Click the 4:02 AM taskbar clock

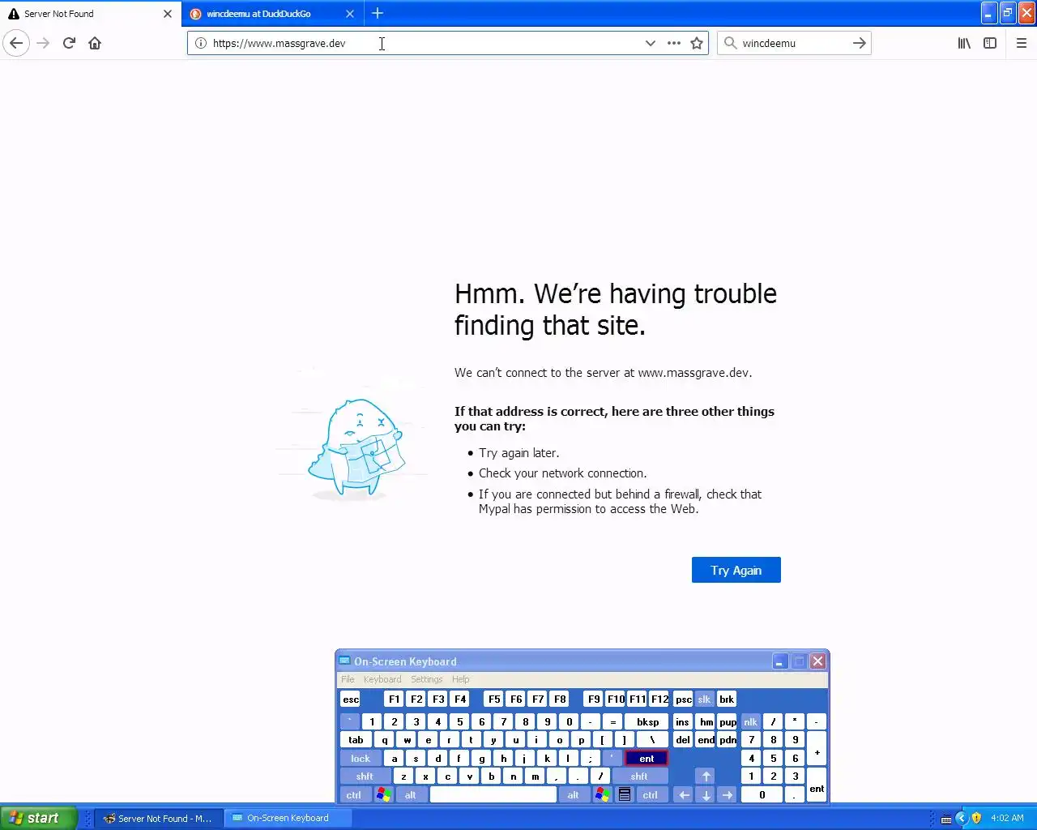1007,818
